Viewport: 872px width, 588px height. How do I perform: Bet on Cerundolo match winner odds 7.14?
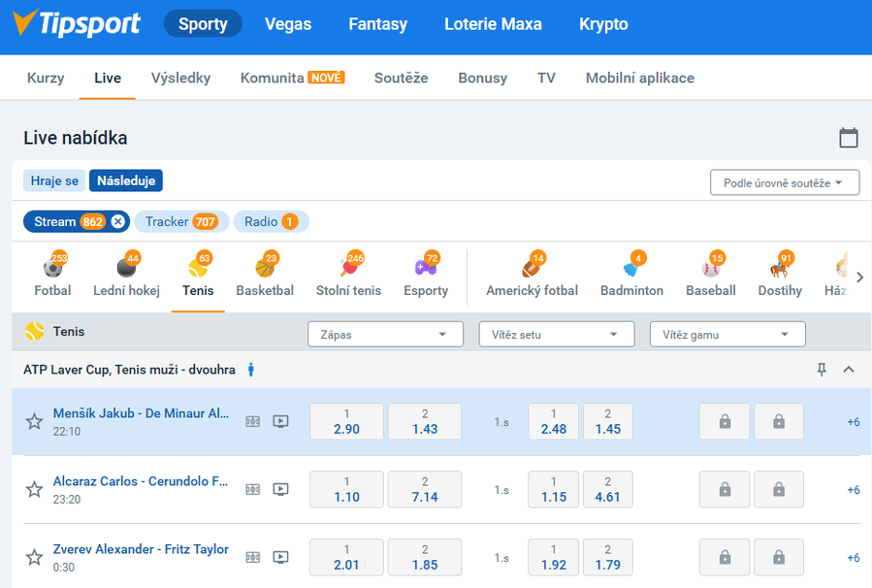click(x=425, y=490)
